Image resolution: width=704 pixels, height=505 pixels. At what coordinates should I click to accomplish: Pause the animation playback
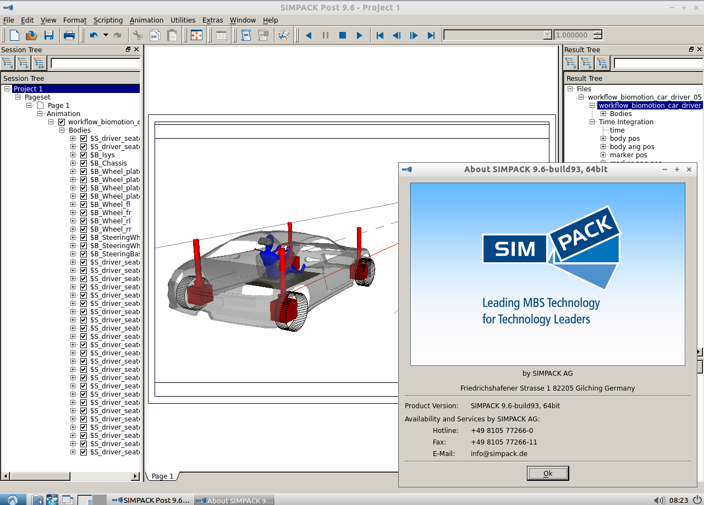point(326,35)
